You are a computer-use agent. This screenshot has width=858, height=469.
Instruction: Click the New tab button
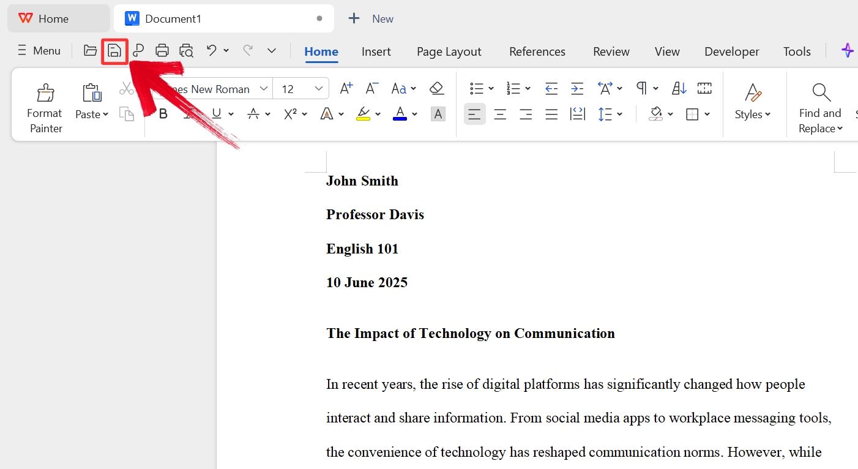(x=371, y=18)
